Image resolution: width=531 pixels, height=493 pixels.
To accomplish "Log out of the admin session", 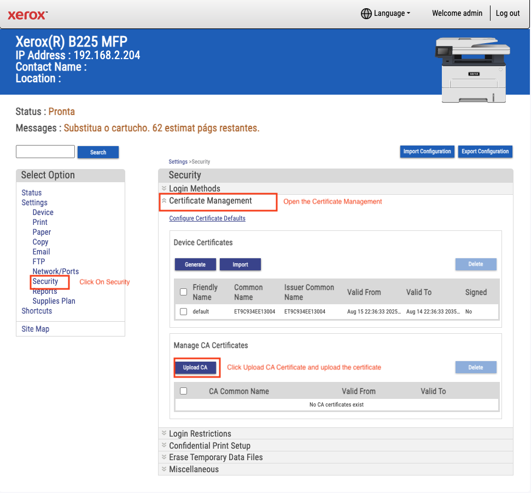I will pyautogui.click(x=507, y=14).
